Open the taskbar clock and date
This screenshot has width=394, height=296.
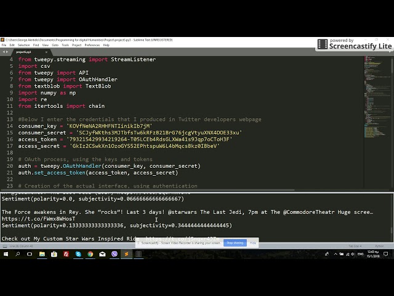coord(373,254)
